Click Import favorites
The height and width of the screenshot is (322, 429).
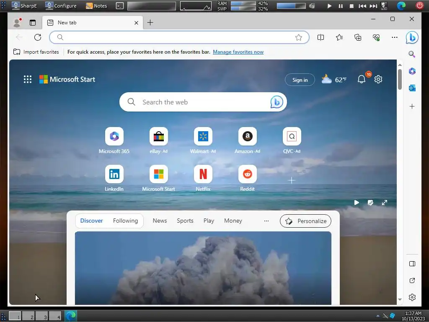click(36, 52)
